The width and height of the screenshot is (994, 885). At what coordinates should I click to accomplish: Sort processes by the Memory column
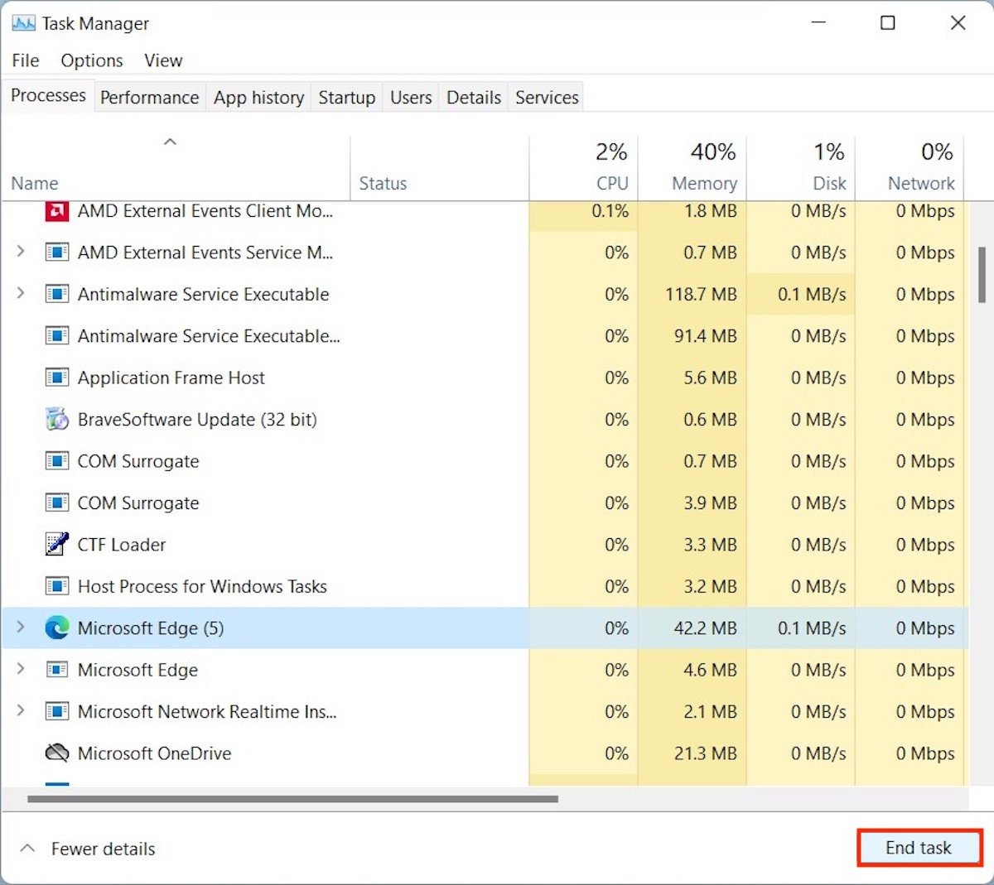704,166
